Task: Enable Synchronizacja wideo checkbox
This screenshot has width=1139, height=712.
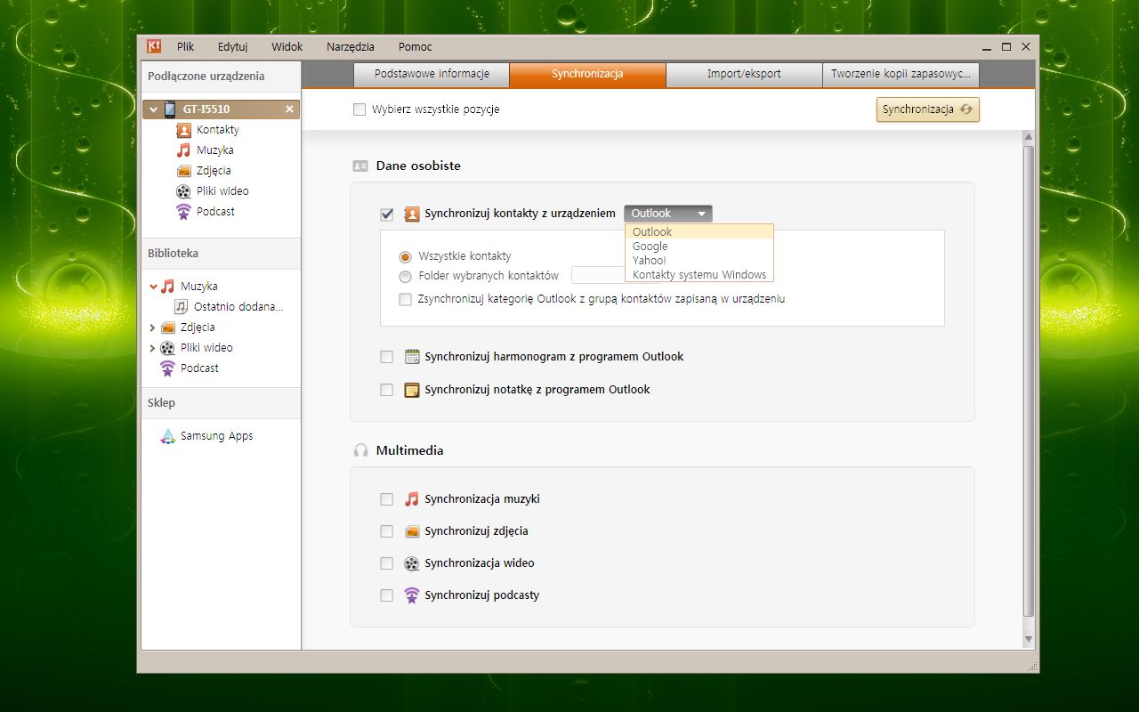Action: [x=386, y=563]
